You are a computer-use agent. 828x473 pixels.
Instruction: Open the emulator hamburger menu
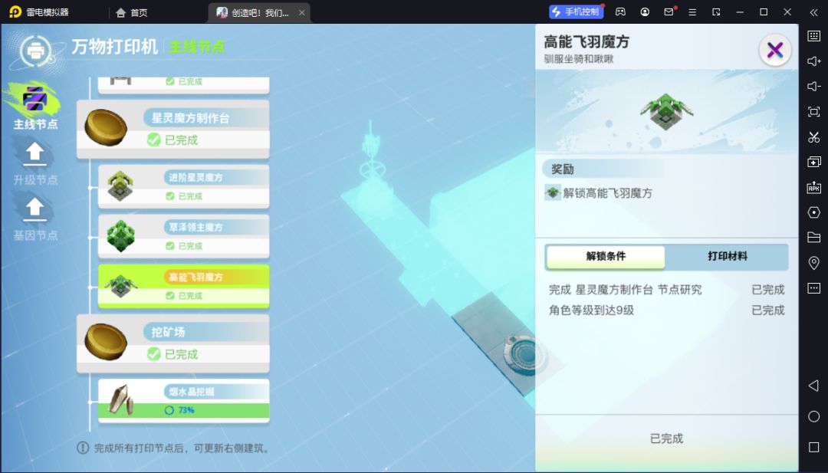(x=692, y=11)
